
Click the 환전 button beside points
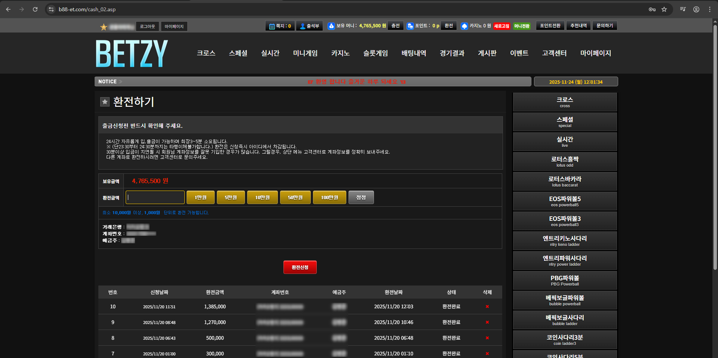449,26
